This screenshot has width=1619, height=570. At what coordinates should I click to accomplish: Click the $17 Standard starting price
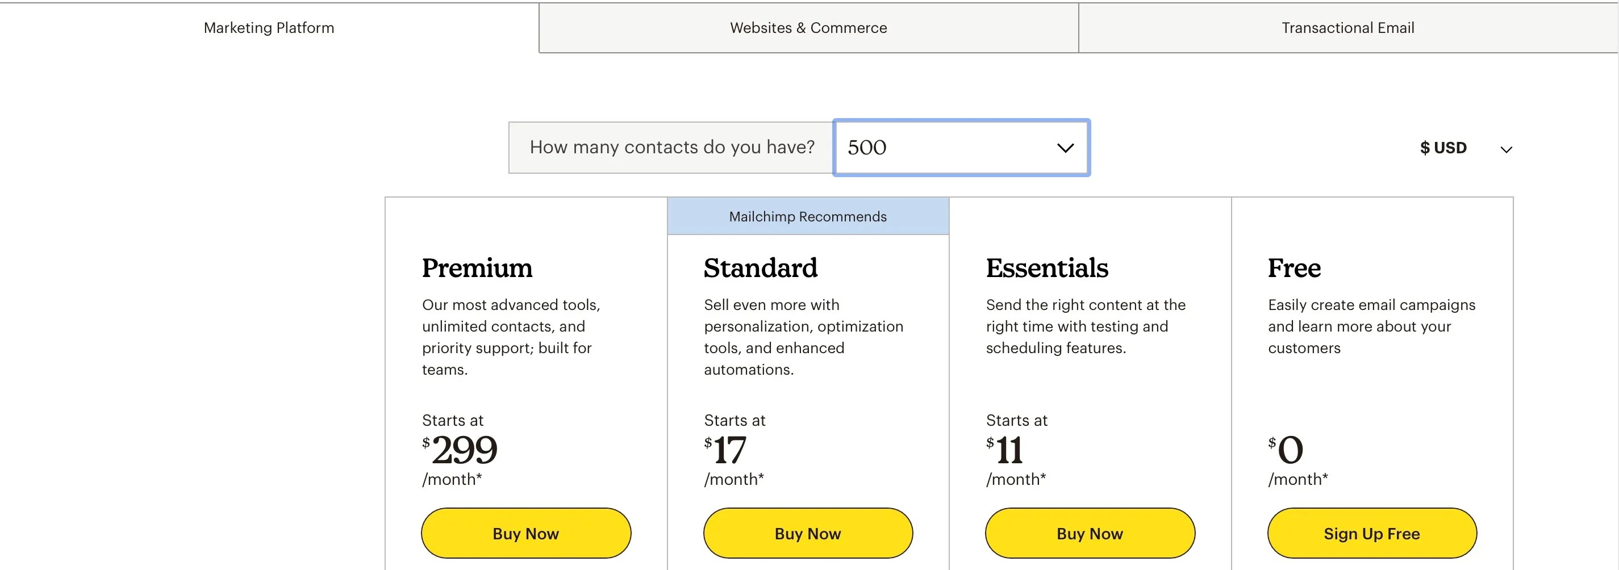(x=726, y=449)
